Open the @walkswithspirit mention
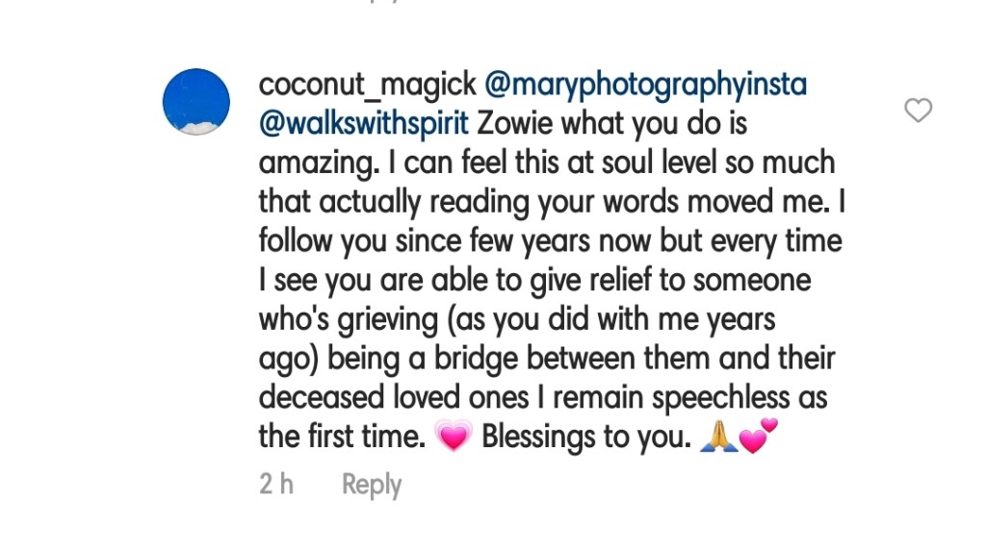 pyautogui.click(x=364, y=125)
